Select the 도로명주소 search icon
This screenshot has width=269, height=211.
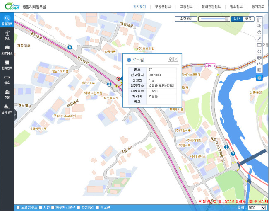point(7,50)
